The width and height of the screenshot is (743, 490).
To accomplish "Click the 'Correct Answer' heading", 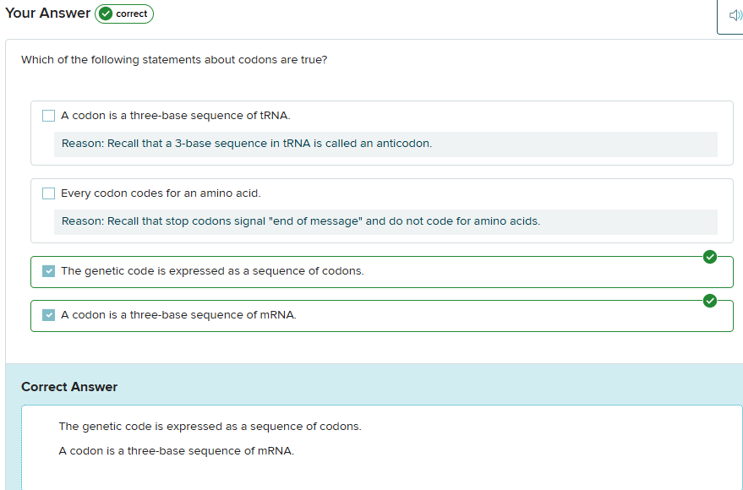I will (x=69, y=387).
